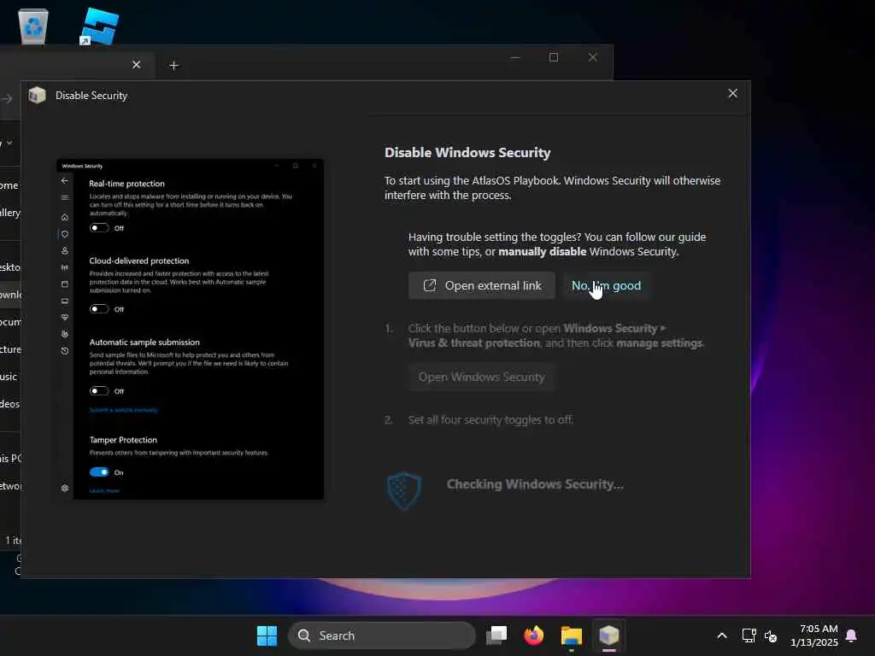Screen dimensions: 875x656
Task: Open the Windows Start menu
Action: point(267,635)
